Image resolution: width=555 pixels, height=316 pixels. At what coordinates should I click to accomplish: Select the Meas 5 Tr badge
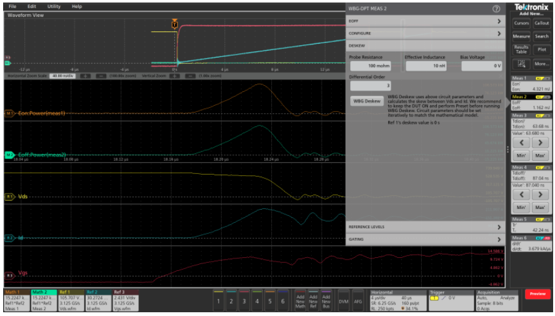531,225
